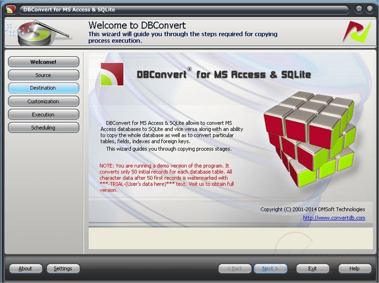The width and height of the screenshot is (379, 283).
Task: Open the Scheduling step
Action: [x=43, y=127]
